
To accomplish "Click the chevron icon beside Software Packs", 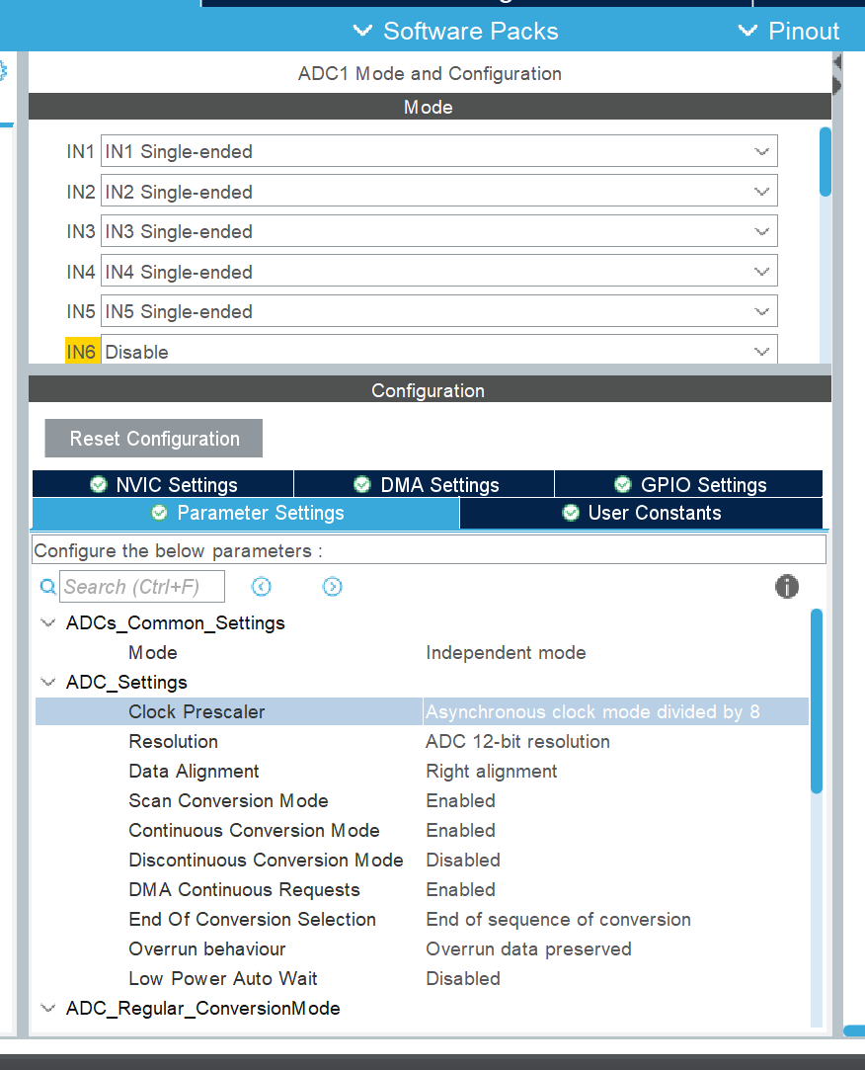I will pyautogui.click(x=361, y=31).
